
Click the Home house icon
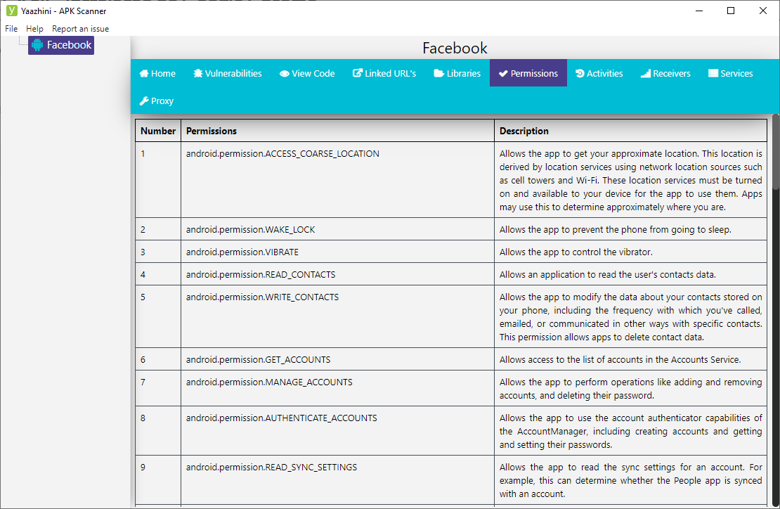click(144, 74)
